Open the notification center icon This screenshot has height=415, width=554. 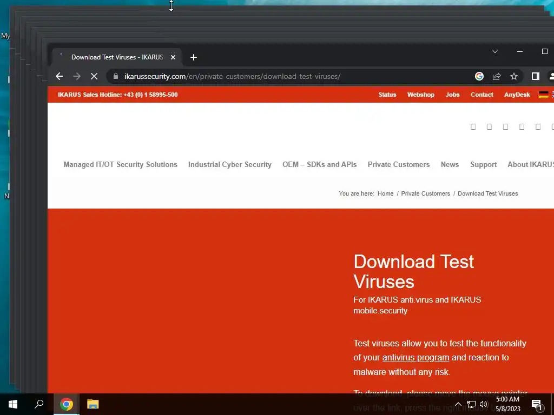537,405
